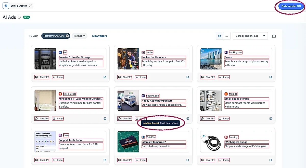This screenshot has height=168, width=306.
Task: Click 'Stay at Happy Apple Backpackers.' description
Action: (x=162, y=105)
